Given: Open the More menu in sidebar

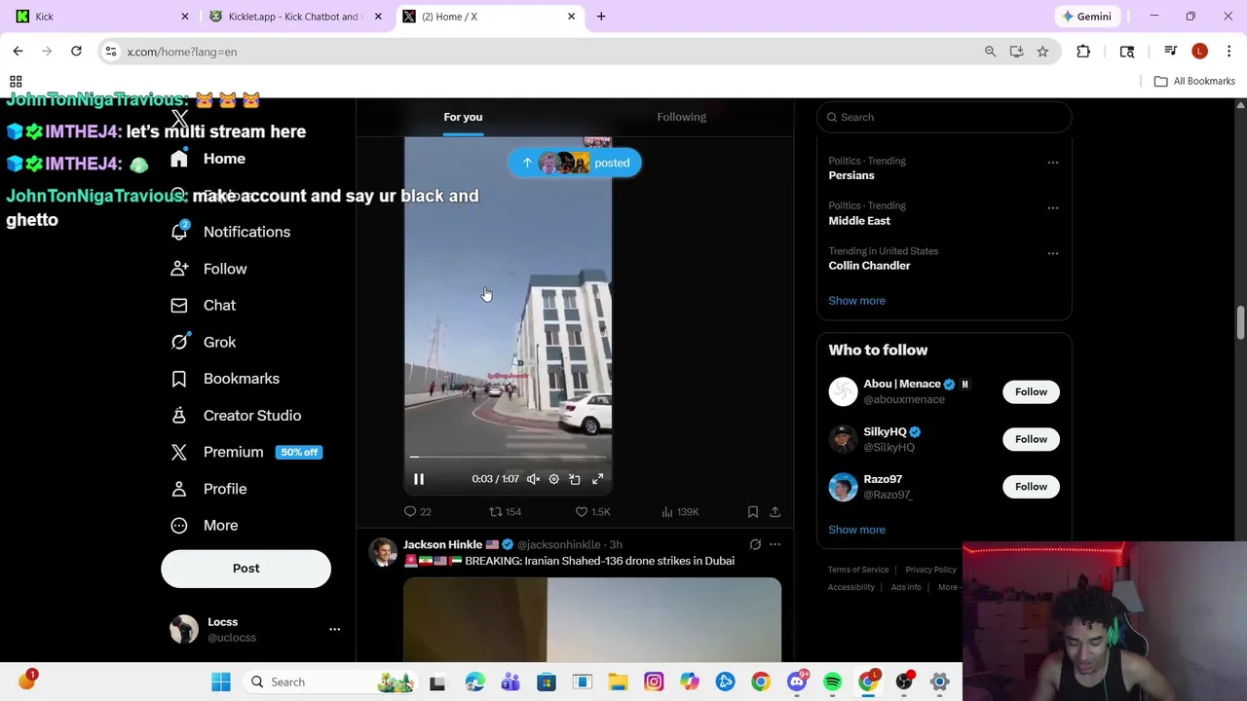Looking at the screenshot, I should coord(204,526).
